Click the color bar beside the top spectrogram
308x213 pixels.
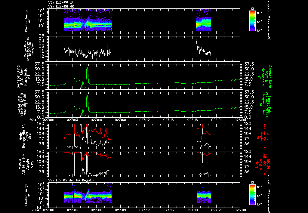click(x=252, y=21)
